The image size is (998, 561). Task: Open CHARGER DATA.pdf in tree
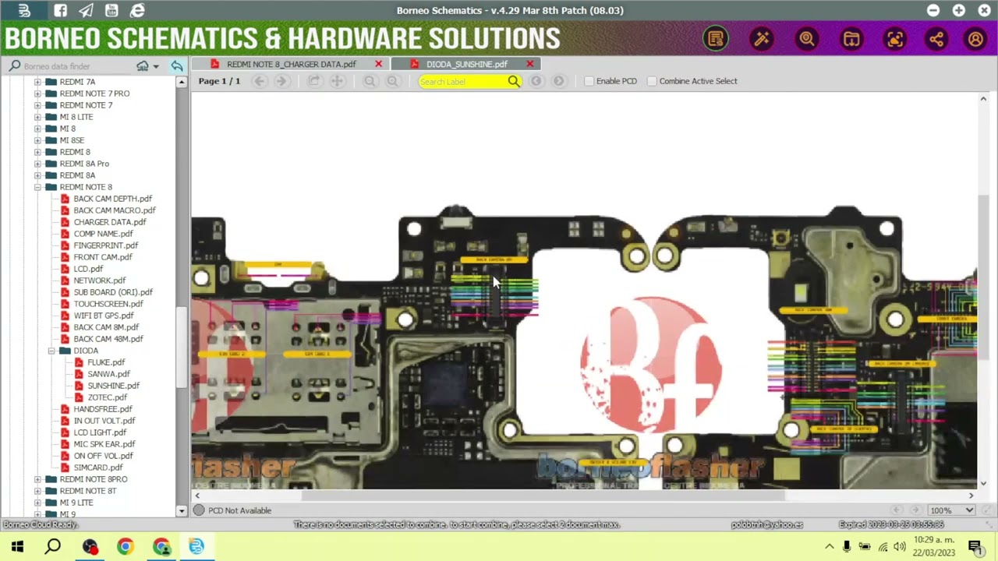point(110,222)
